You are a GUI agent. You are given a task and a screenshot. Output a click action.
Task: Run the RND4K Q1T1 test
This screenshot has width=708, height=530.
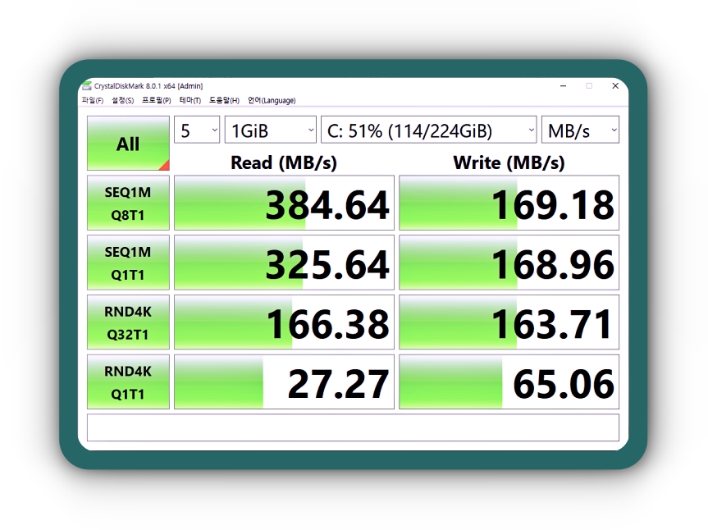click(128, 382)
